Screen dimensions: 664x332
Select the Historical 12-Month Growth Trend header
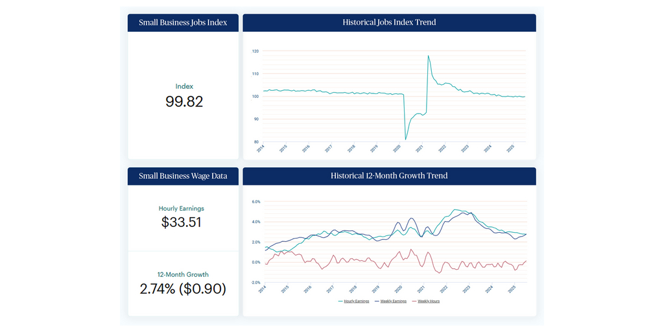pyautogui.click(x=389, y=176)
